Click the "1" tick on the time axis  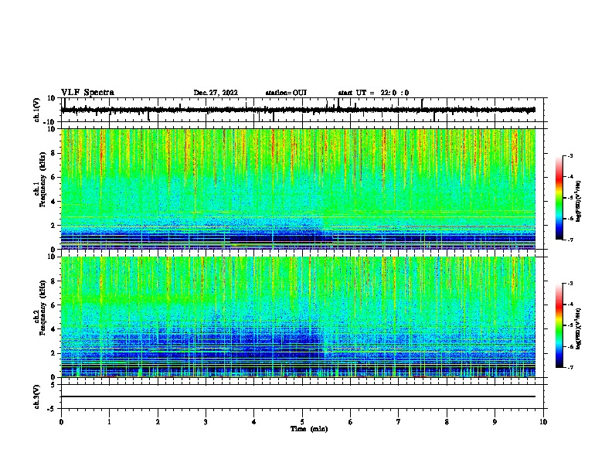109,422
